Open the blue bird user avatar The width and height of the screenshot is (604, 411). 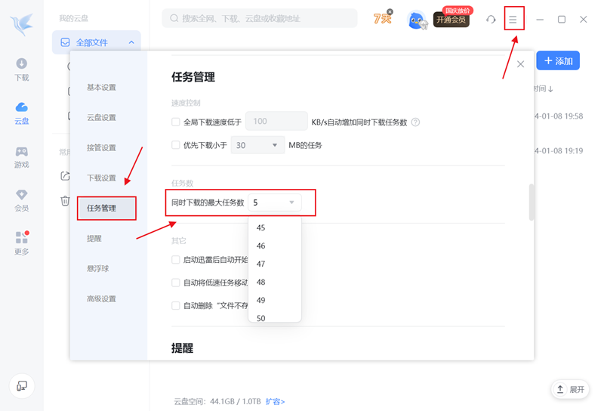[417, 20]
